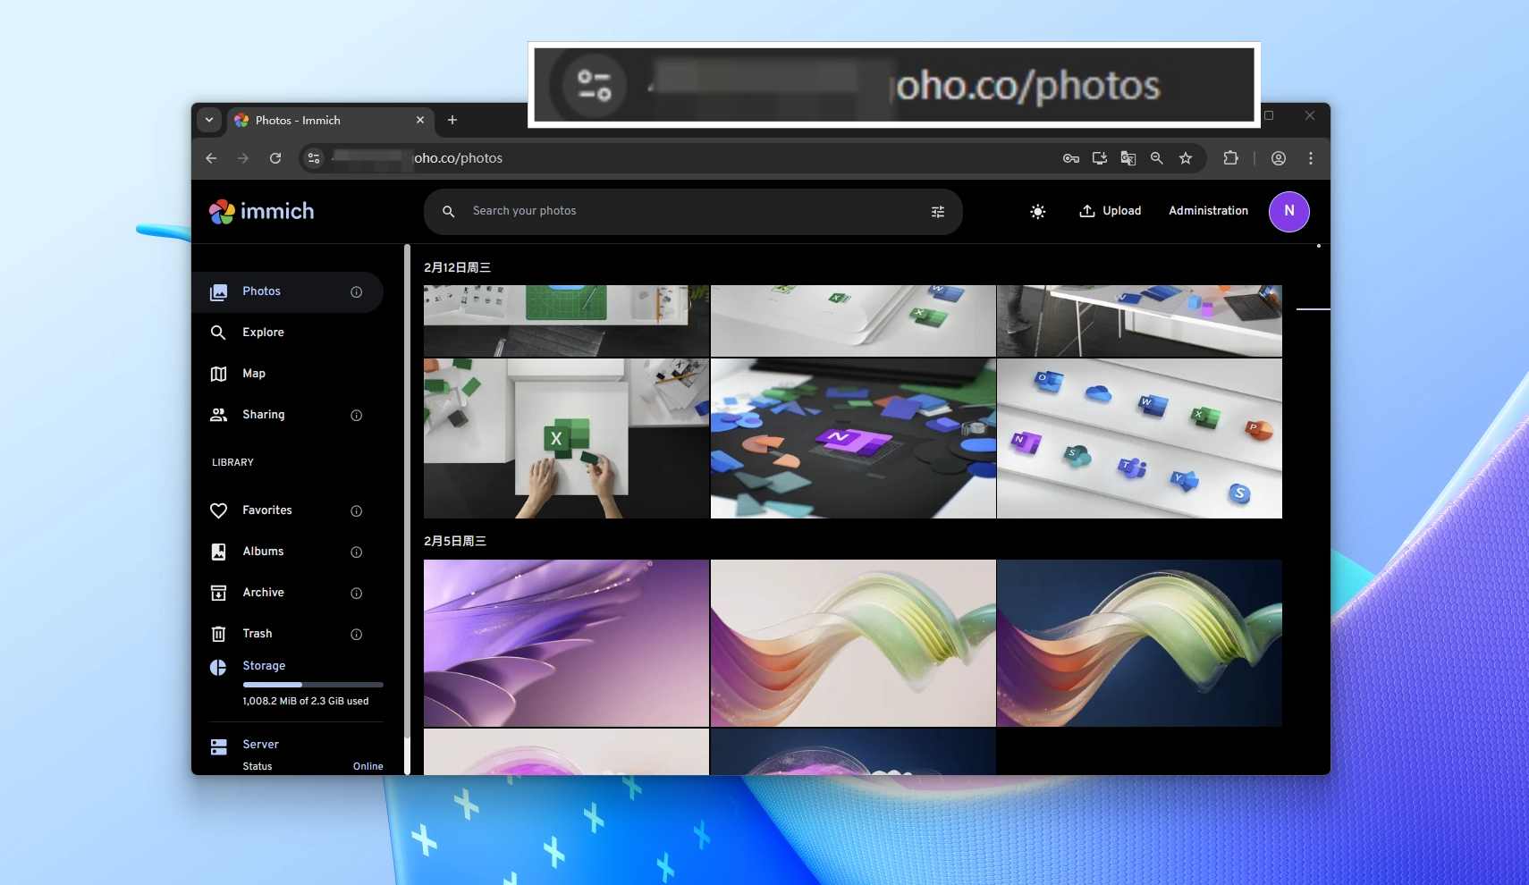Open the purple petals wallpaper photo

(x=566, y=643)
